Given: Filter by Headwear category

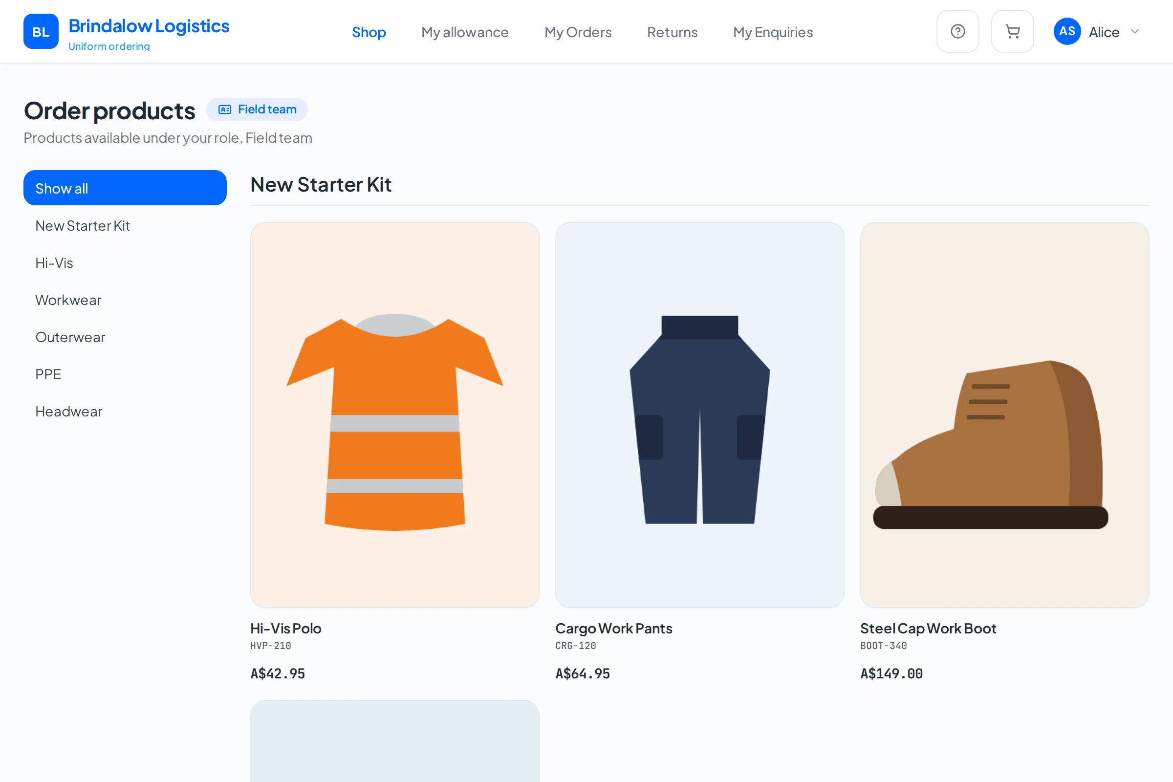Looking at the screenshot, I should click(125, 412).
